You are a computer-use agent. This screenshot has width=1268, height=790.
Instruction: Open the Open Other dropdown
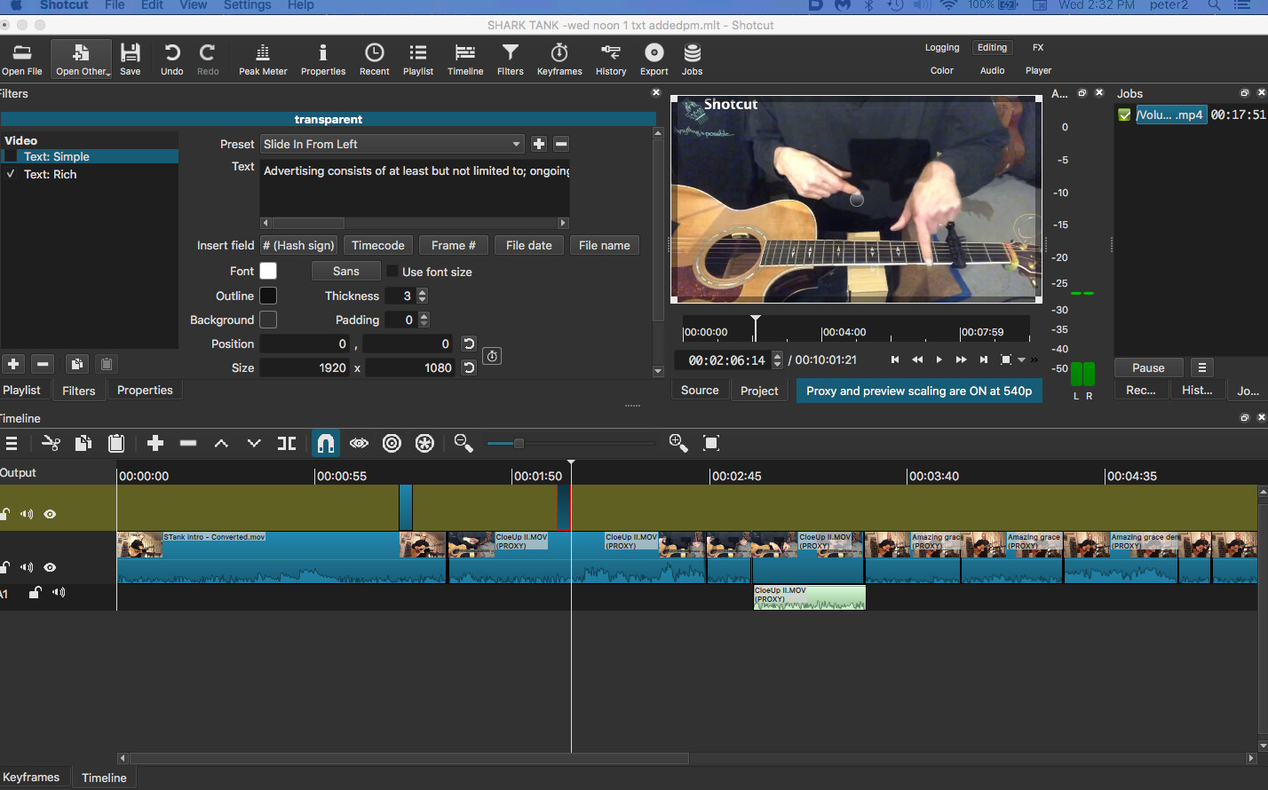[82, 60]
